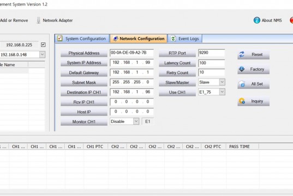Click the Event Logs refresh icon

(173, 39)
